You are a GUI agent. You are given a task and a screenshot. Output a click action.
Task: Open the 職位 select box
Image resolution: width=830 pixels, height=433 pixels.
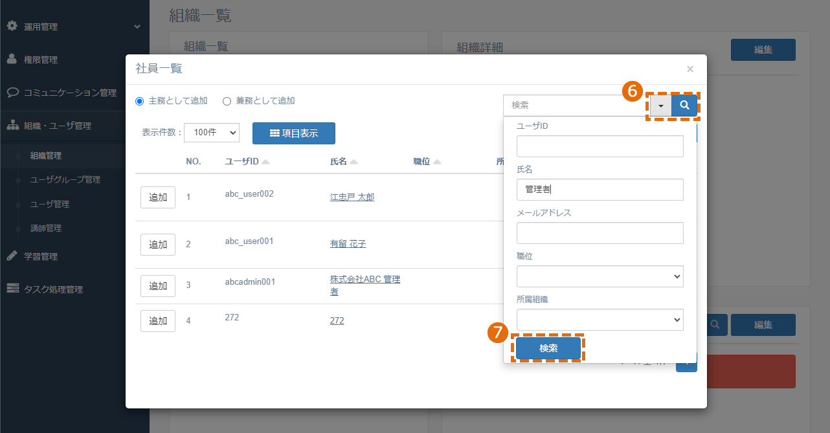[x=600, y=276]
